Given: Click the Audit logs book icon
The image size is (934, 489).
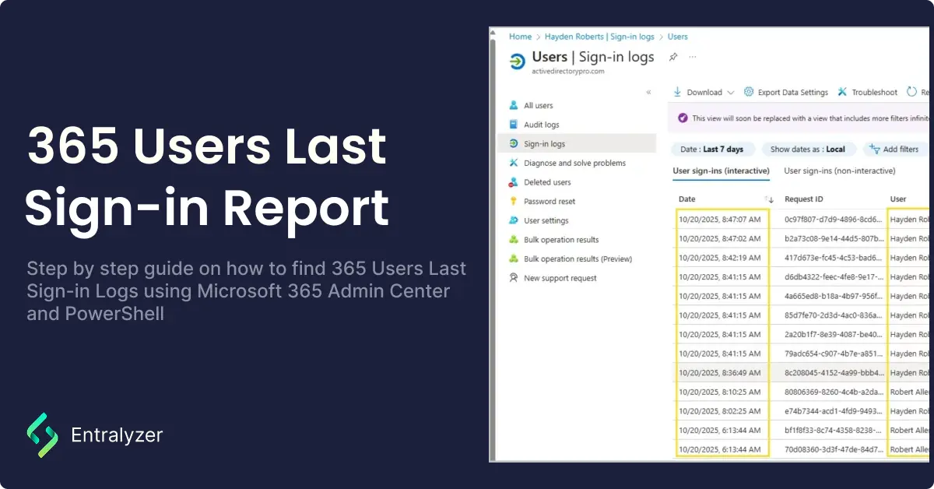Looking at the screenshot, I should pyautogui.click(x=514, y=125).
